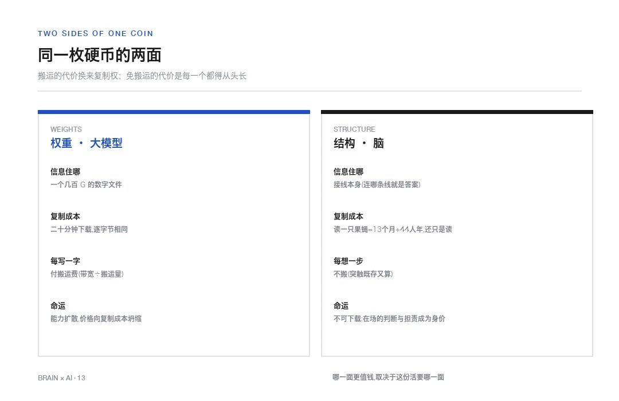
Task: Click 信息住哪 in the Weights card
Action: click(65, 172)
